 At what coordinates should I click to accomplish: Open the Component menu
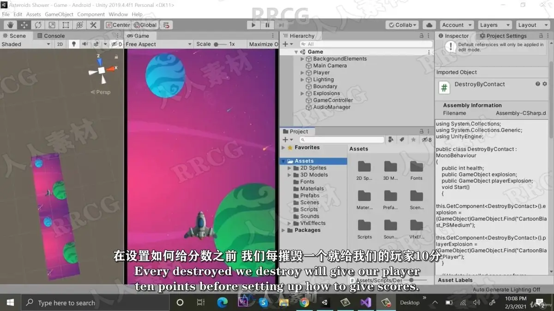91,14
